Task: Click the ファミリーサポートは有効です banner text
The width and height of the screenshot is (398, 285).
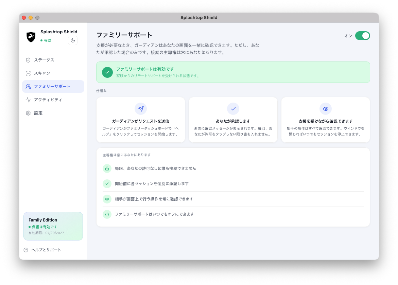Action: tap(145, 69)
